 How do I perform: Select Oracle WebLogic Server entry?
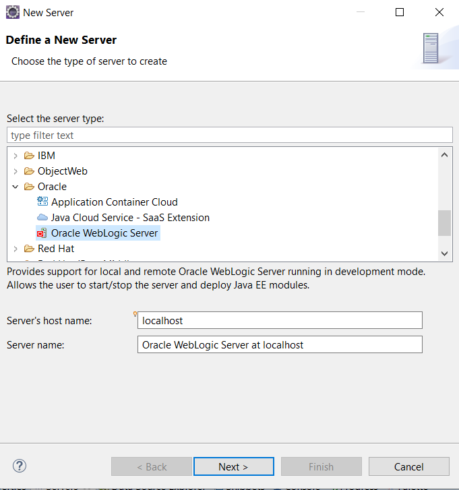click(x=104, y=233)
